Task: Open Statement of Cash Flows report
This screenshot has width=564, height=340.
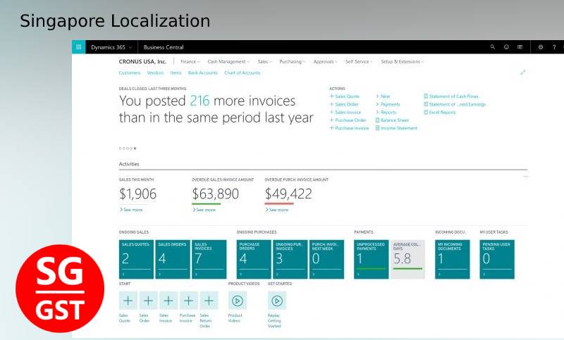Action: (451, 96)
